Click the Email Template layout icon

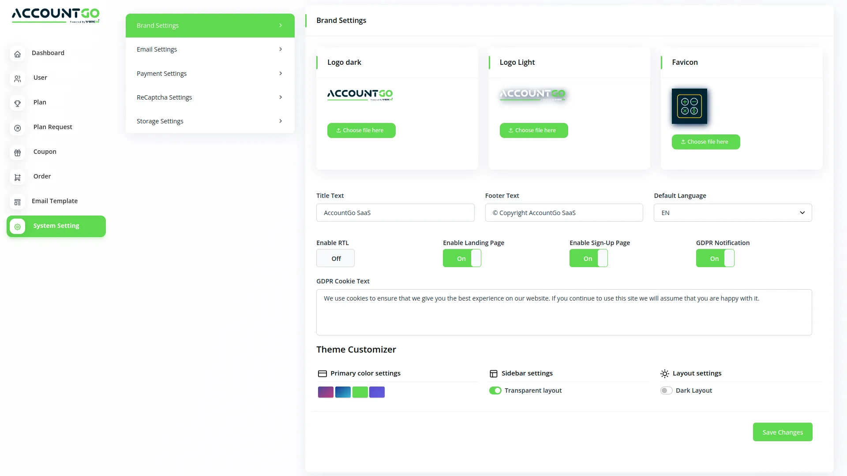click(17, 202)
